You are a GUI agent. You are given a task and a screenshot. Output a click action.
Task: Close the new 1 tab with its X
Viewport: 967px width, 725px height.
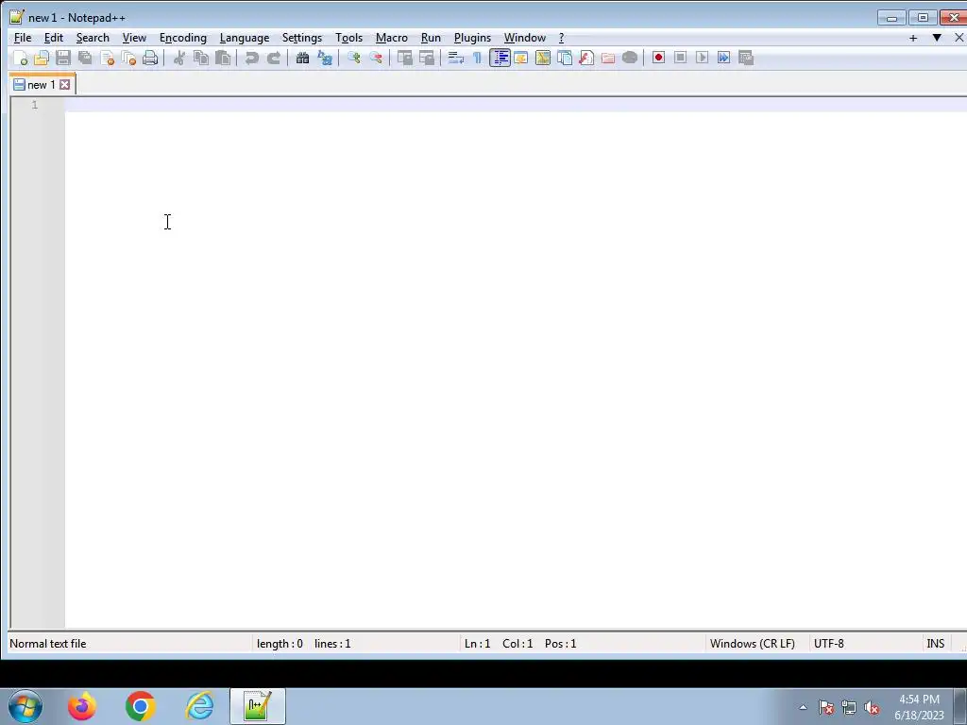pyautogui.click(x=65, y=84)
